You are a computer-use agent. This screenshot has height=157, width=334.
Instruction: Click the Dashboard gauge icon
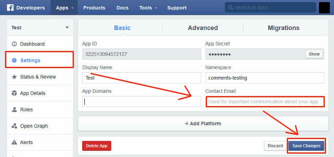[x=14, y=44]
